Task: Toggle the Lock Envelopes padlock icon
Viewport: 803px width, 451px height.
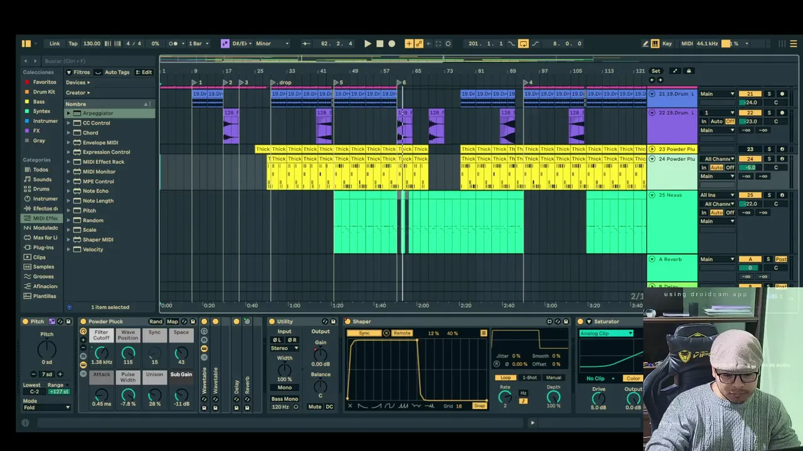Action: [x=688, y=71]
